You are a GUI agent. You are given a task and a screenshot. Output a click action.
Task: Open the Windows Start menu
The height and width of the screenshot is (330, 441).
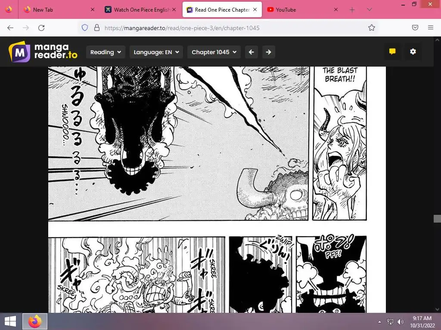10,321
